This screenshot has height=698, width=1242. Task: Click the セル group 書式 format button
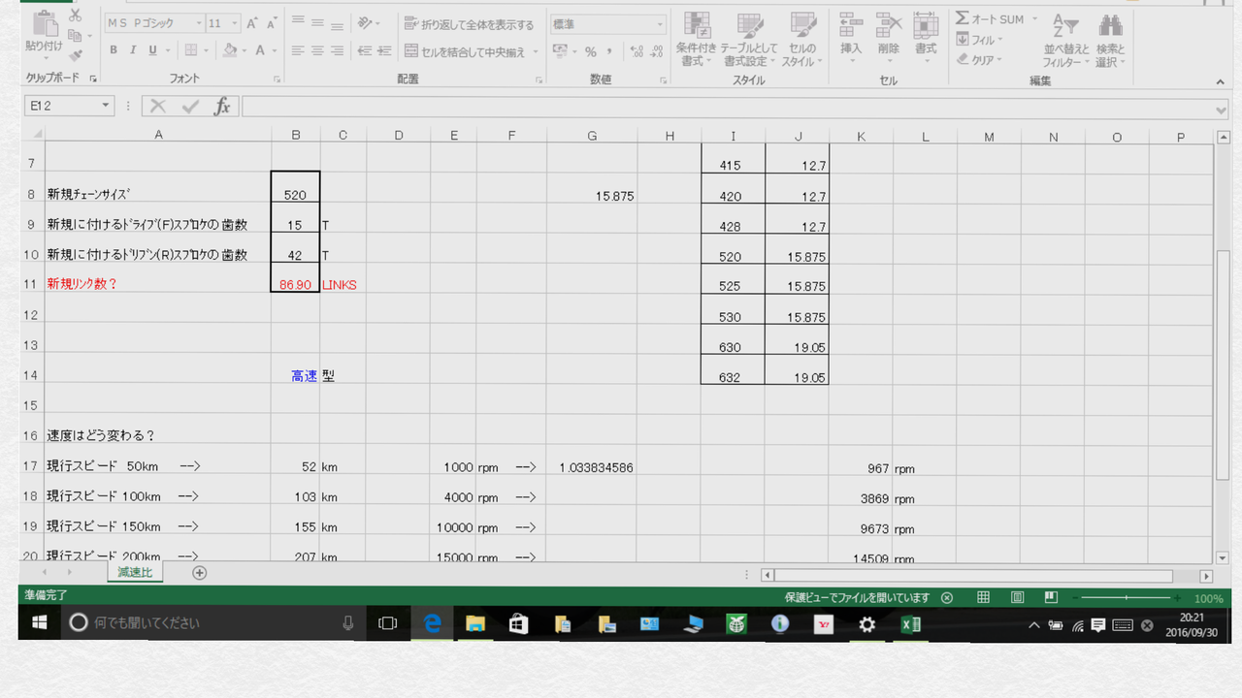[x=926, y=40]
